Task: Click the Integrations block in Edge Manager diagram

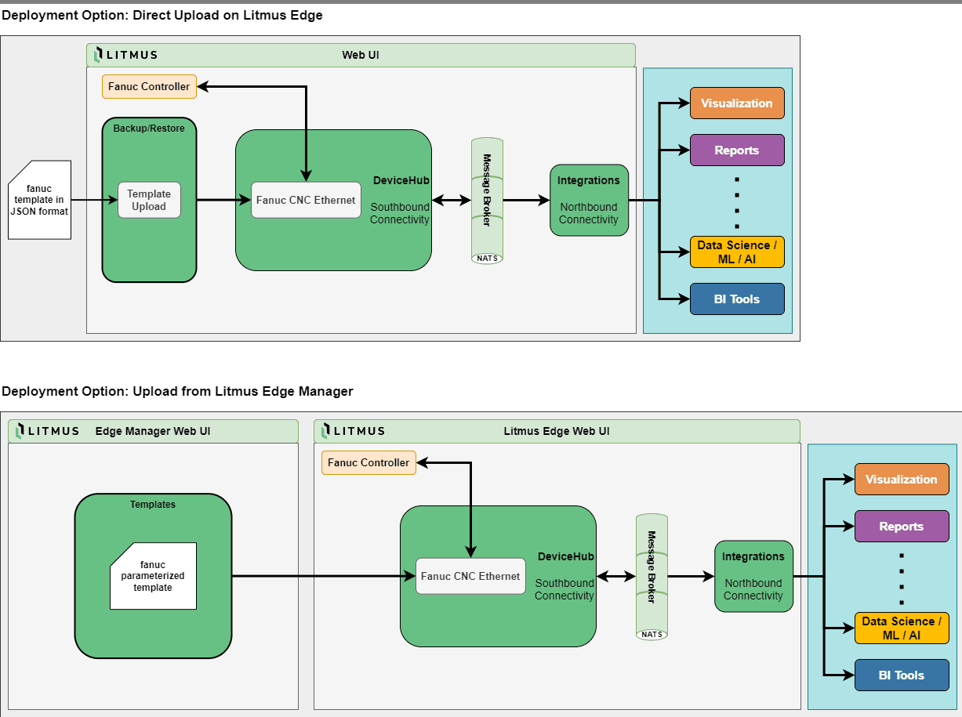Action: click(753, 576)
